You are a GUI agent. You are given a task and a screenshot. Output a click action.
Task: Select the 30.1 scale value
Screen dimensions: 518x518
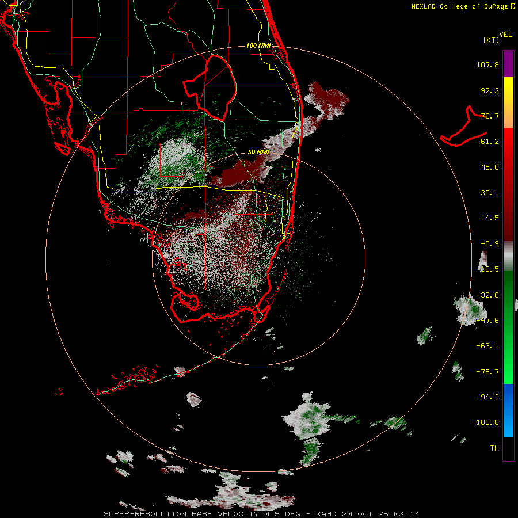coord(490,193)
